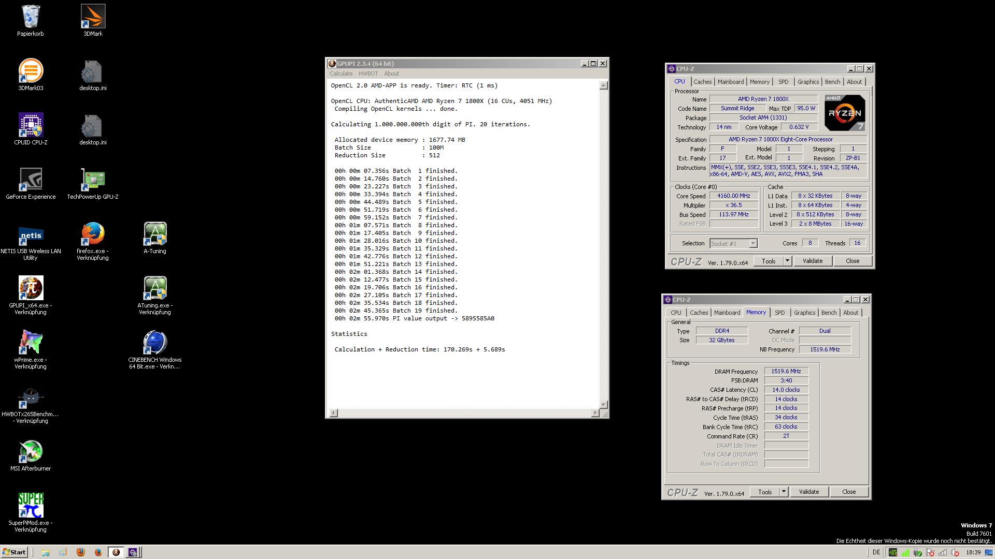Select the GeForce Experience shortcut

[x=31, y=184]
